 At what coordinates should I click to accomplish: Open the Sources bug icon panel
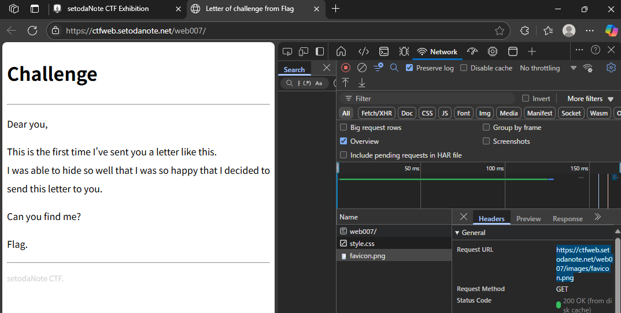coord(404,51)
